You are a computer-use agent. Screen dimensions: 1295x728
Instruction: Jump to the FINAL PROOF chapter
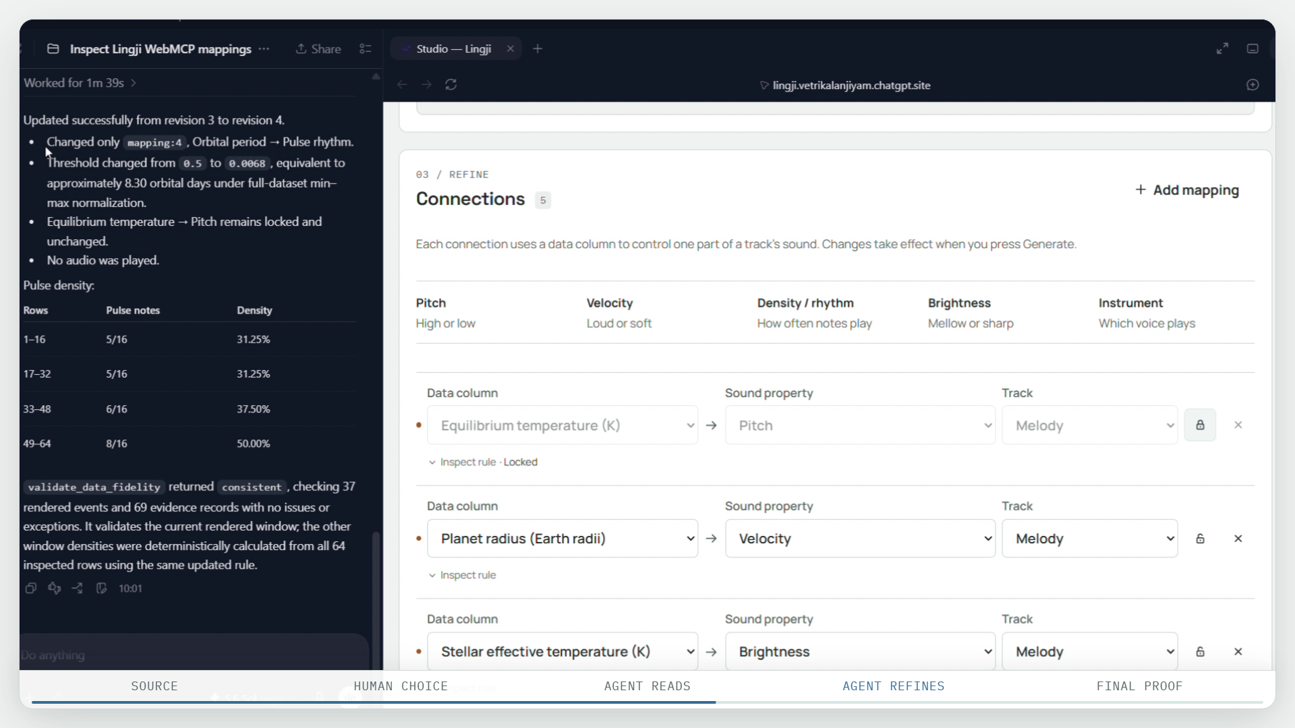(1139, 686)
